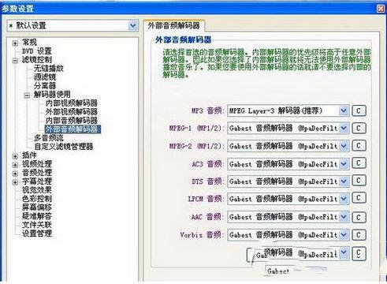The width and height of the screenshot is (387, 284).
Task: Expand the 音频处理 tree node
Action: pos(15,174)
